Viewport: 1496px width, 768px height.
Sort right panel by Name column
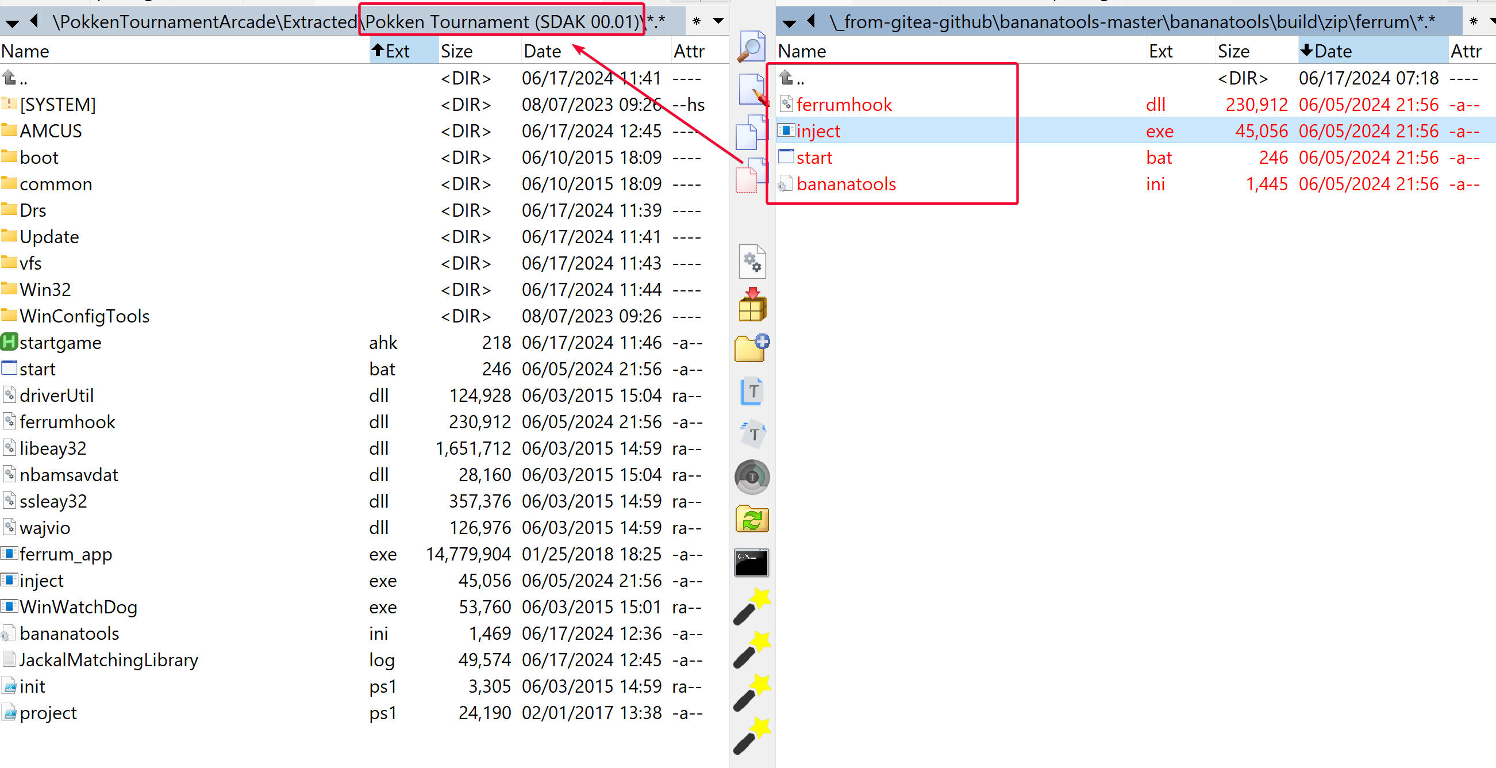coord(961,51)
